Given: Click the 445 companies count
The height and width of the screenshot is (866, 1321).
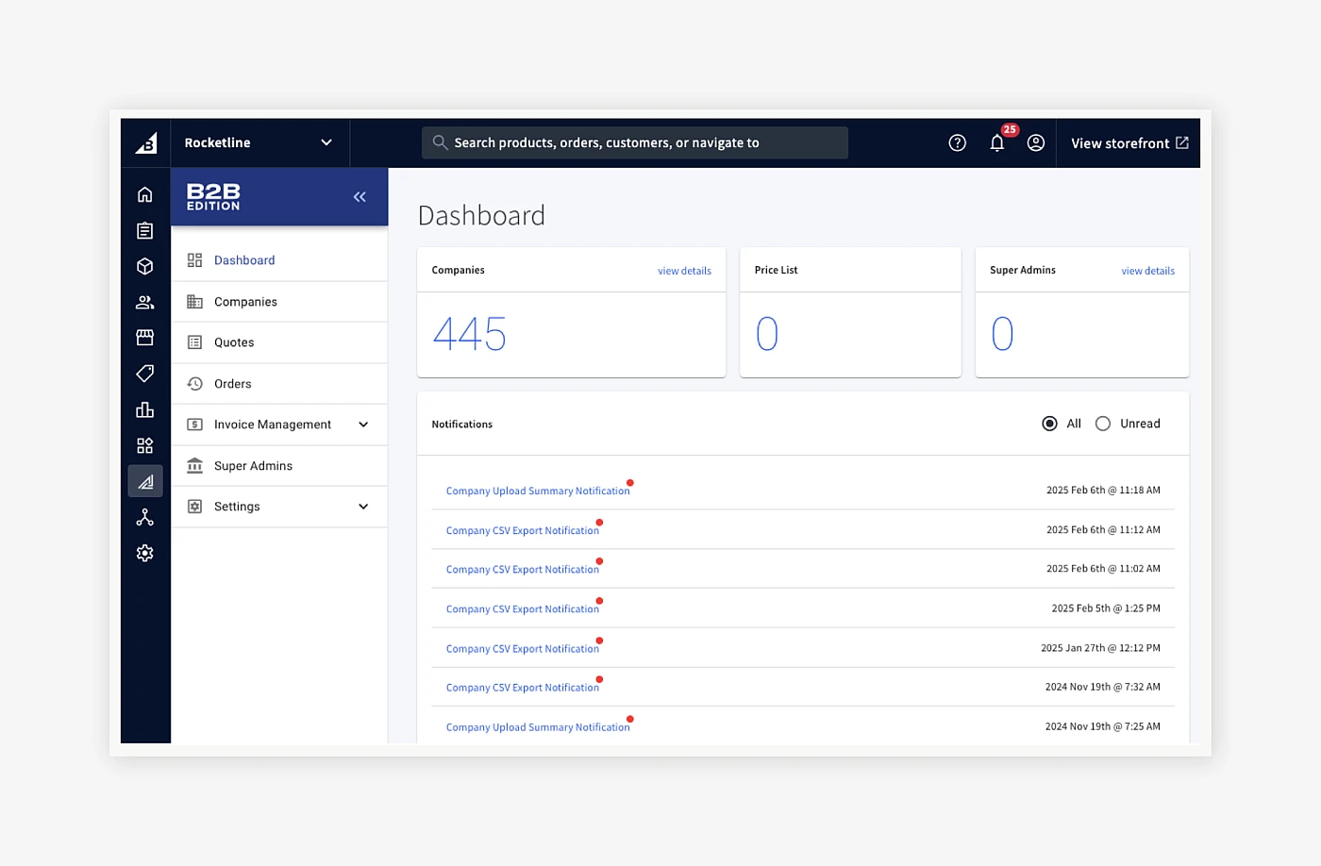Looking at the screenshot, I should tap(469, 334).
